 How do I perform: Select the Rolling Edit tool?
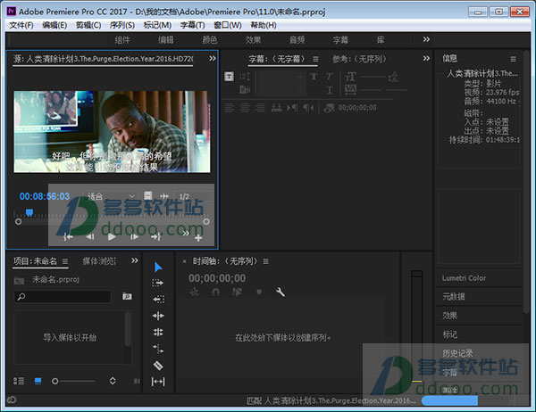pos(158,332)
